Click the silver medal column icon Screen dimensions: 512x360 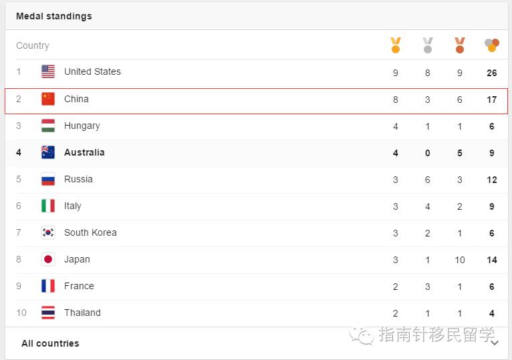click(428, 45)
